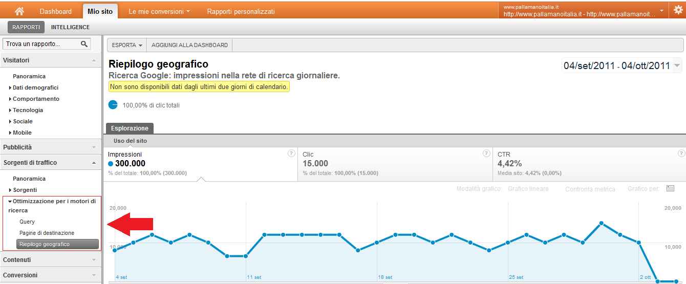This screenshot has height=284, width=686.
Task: Click the Home icon in top bar
Action: 19,11
